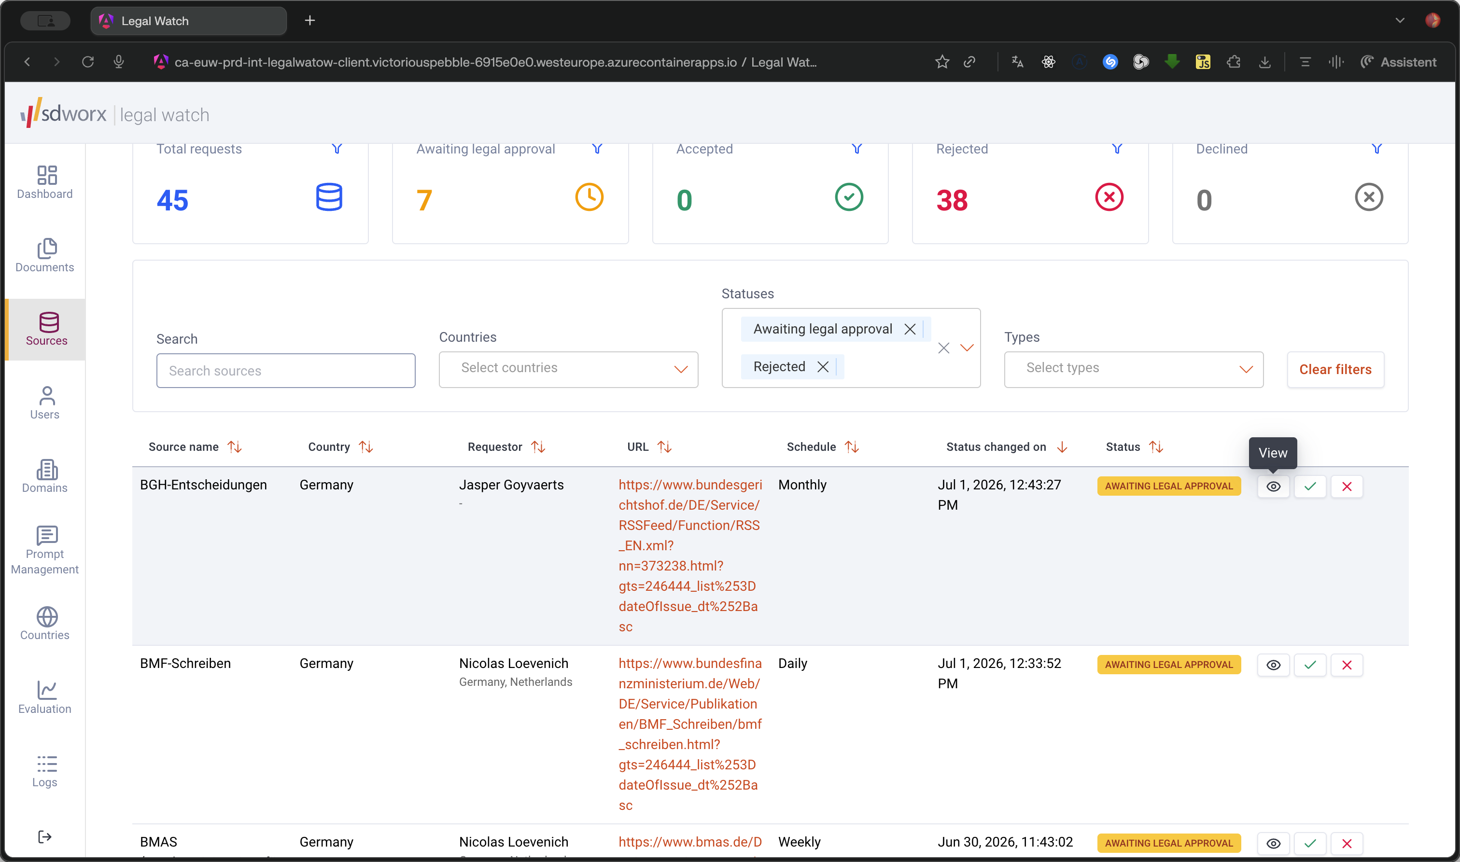
Task: View the BGH-Entscheidungen source
Action: tap(1273, 487)
